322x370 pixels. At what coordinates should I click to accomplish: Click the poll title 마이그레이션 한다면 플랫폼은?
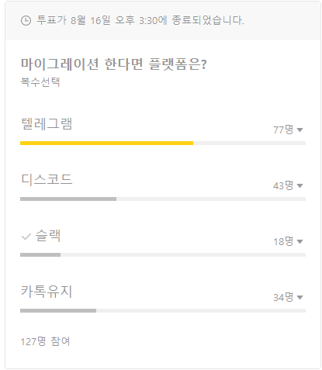point(114,64)
